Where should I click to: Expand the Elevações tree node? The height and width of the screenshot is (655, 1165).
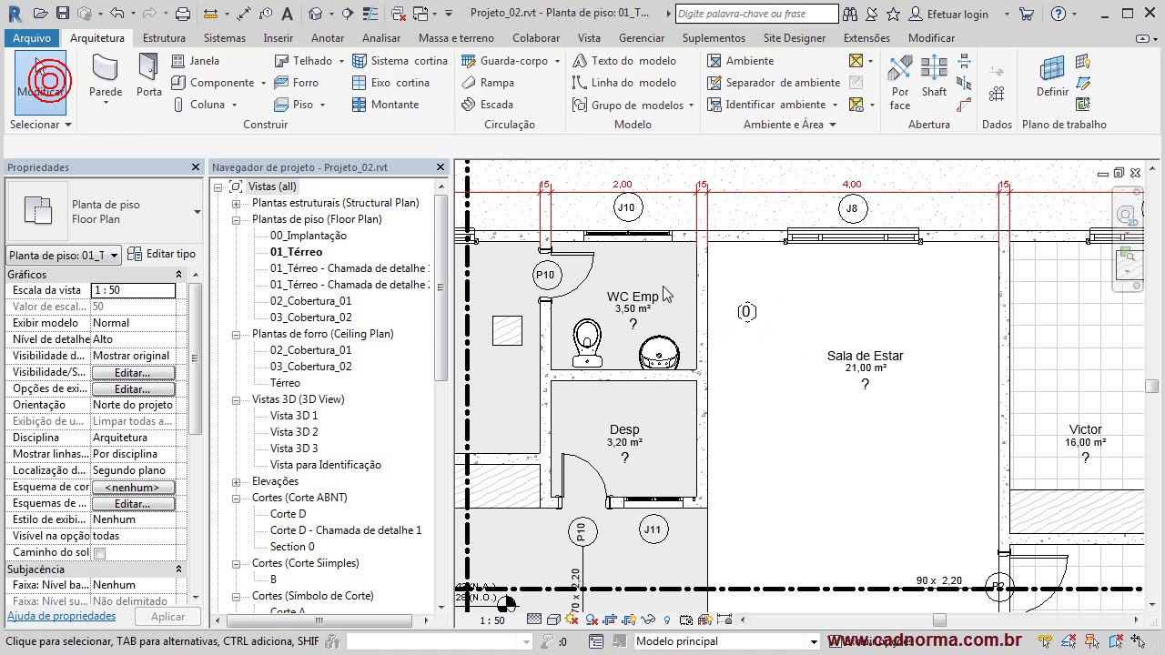tap(236, 481)
